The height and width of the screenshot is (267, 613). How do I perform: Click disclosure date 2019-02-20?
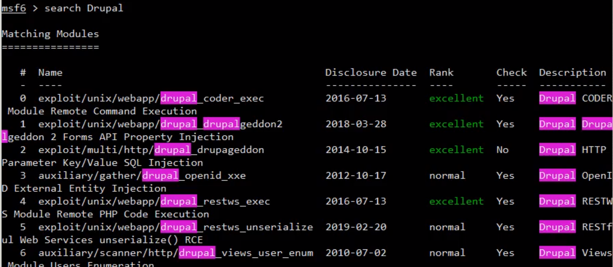356,227
